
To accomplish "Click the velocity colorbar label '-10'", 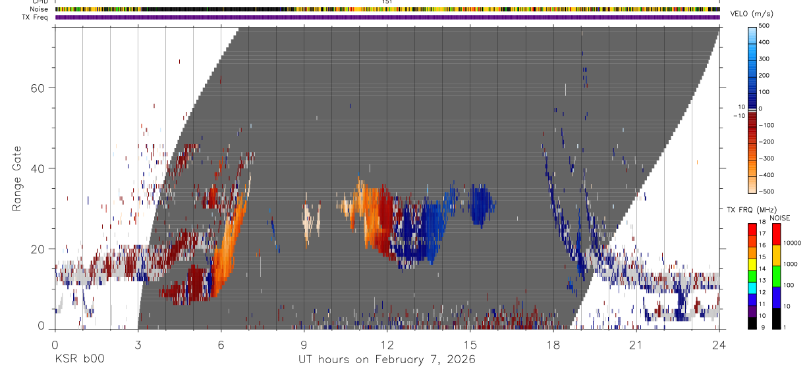I will point(739,116).
